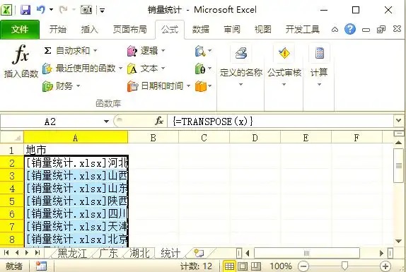Switch to the 开始 Home tab

coord(58,29)
